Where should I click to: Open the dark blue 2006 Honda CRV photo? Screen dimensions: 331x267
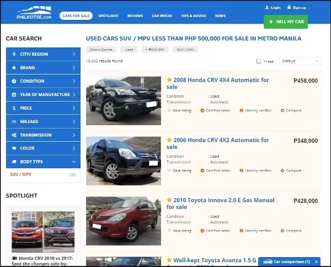(x=124, y=161)
